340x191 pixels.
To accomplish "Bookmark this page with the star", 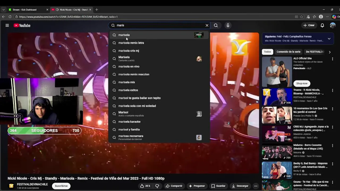I will tap(301, 17).
